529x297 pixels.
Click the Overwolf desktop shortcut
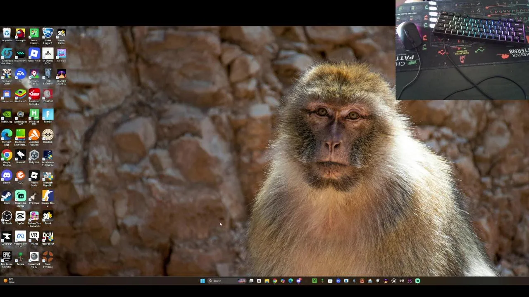[x=20, y=156]
